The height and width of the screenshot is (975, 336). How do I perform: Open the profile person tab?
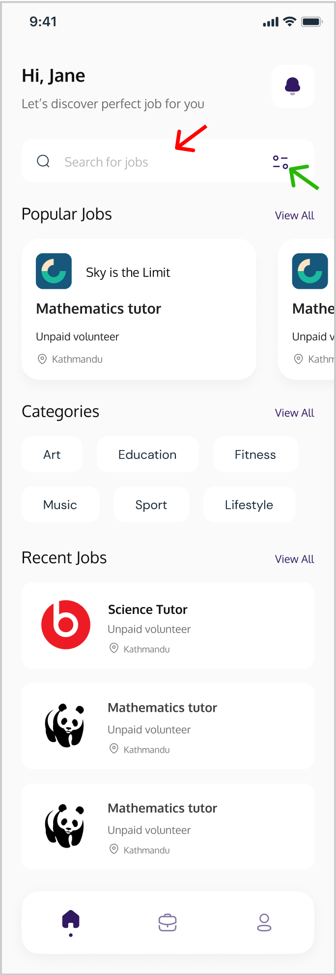coord(264,922)
